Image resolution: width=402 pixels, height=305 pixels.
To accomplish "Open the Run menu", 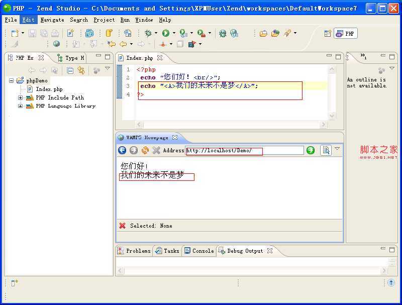I will tap(125, 20).
